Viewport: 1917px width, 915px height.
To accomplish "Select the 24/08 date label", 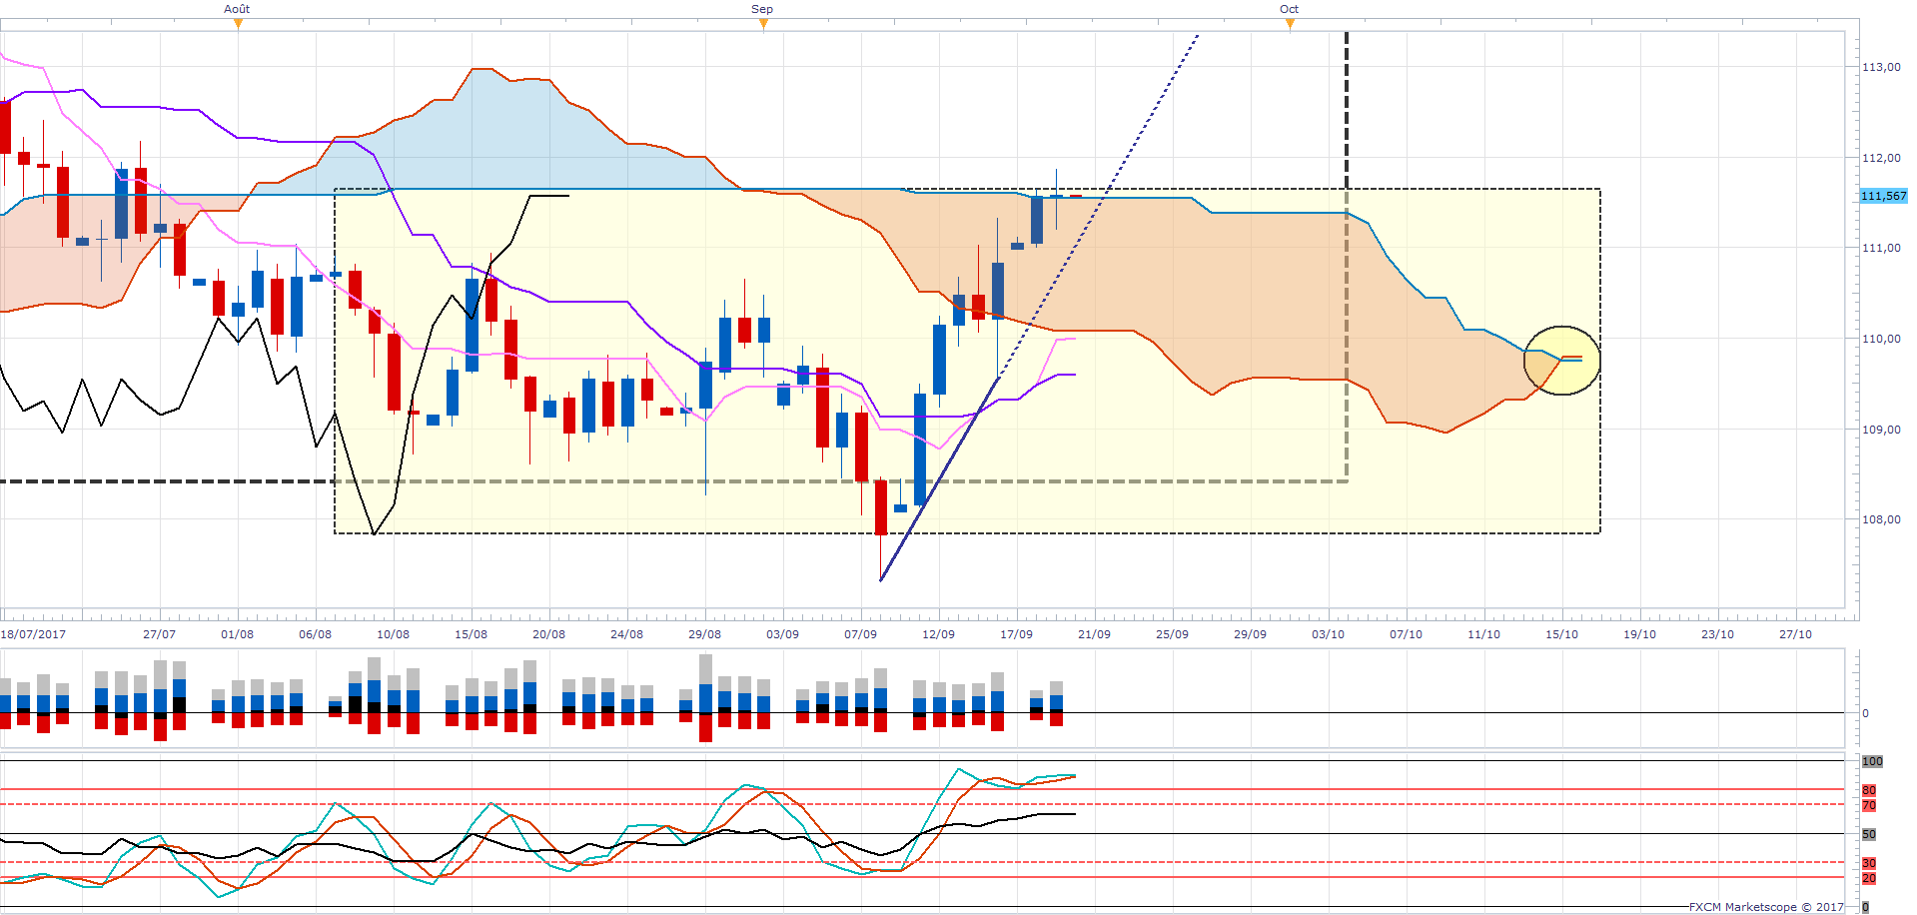I will pyautogui.click(x=626, y=634).
